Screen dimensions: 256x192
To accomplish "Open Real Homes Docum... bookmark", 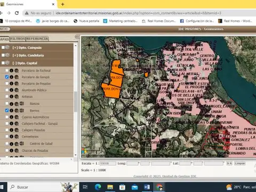I will [159, 21].
